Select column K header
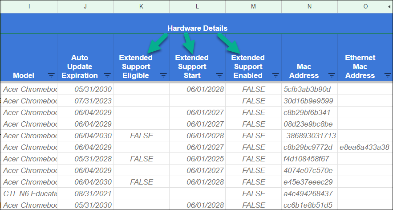Screen dimensions: 393x210 pyautogui.click(x=141, y=6)
